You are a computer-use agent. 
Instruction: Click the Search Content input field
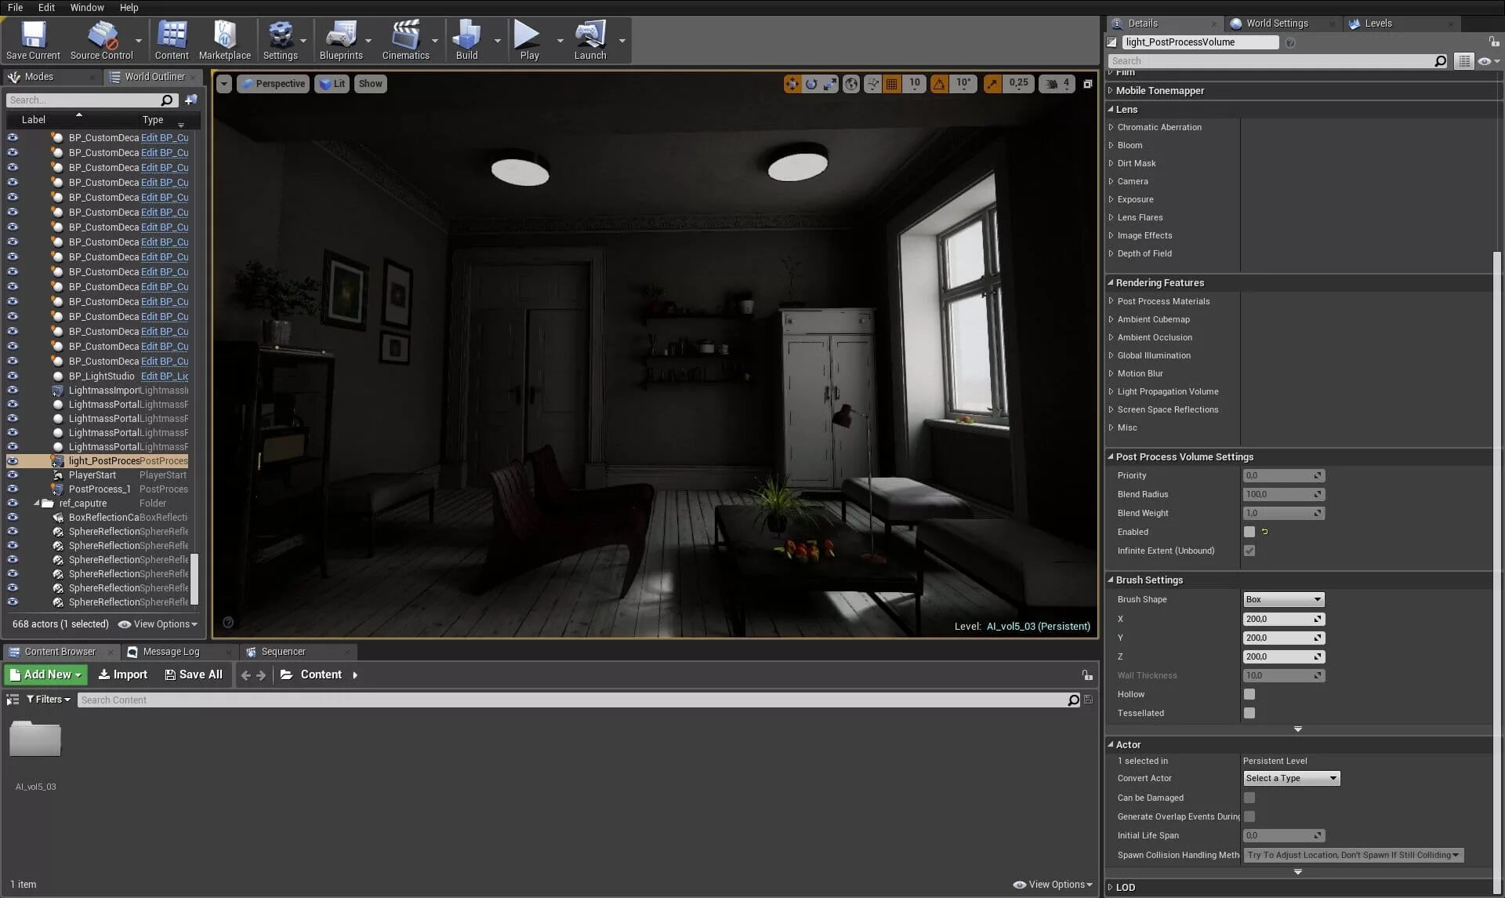(x=572, y=700)
